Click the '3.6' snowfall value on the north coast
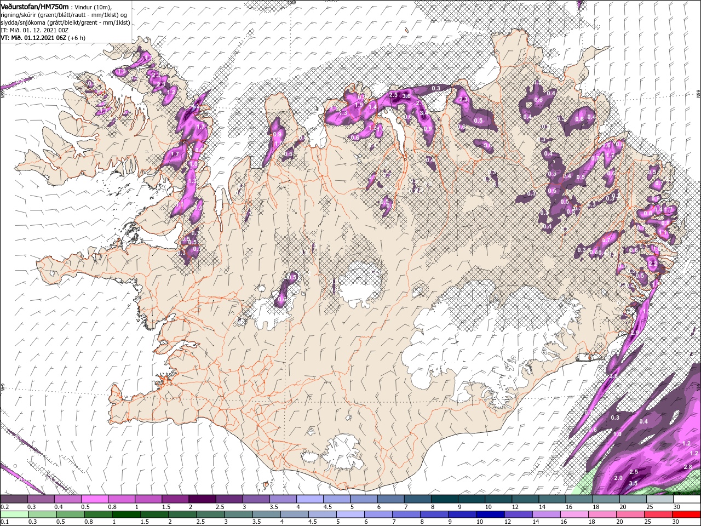Screen dimensions: 701x526 point(406,96)
